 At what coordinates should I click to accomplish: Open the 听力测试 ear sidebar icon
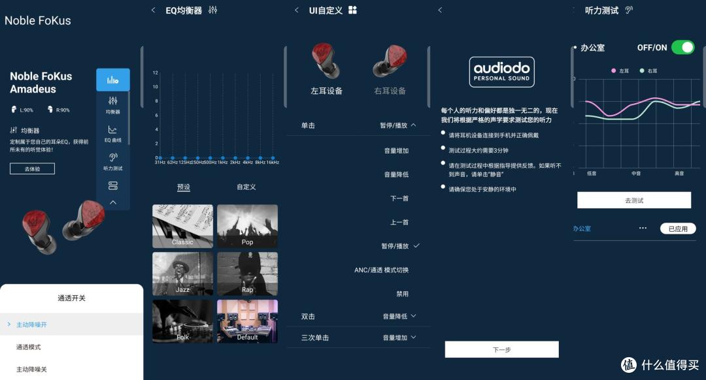(112, 161)
